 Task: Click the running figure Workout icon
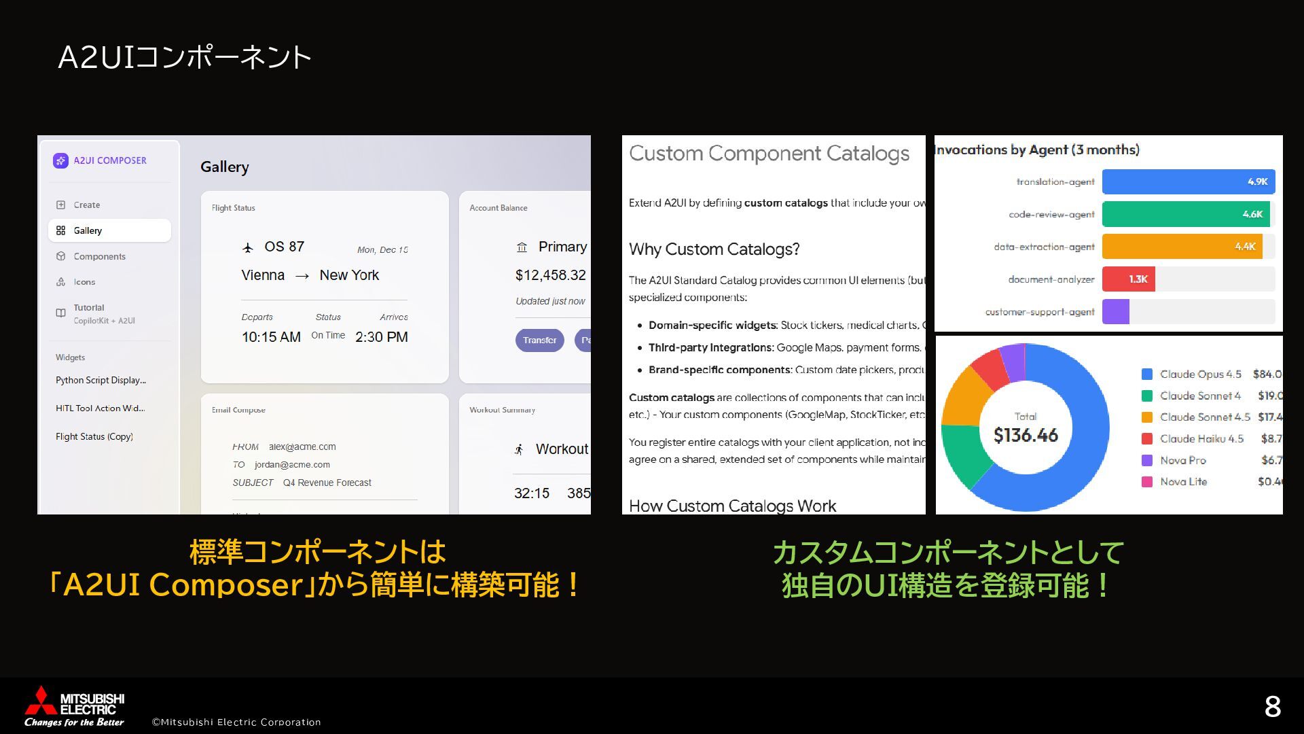pos(519,449)
